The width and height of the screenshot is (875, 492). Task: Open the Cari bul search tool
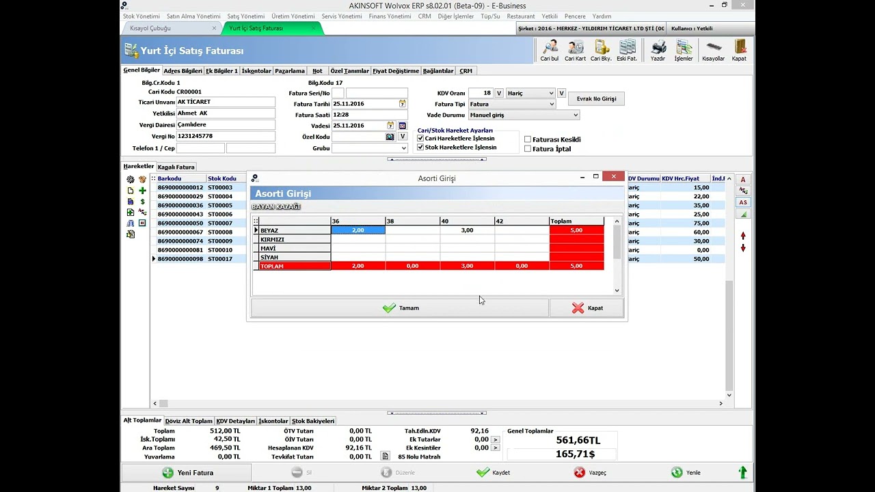pyautogui.click(x=550, y=51)
